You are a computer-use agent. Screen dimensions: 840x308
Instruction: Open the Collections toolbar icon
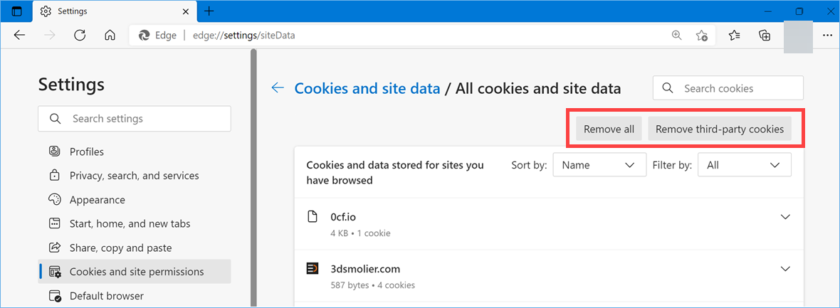[x=765, y=35]
